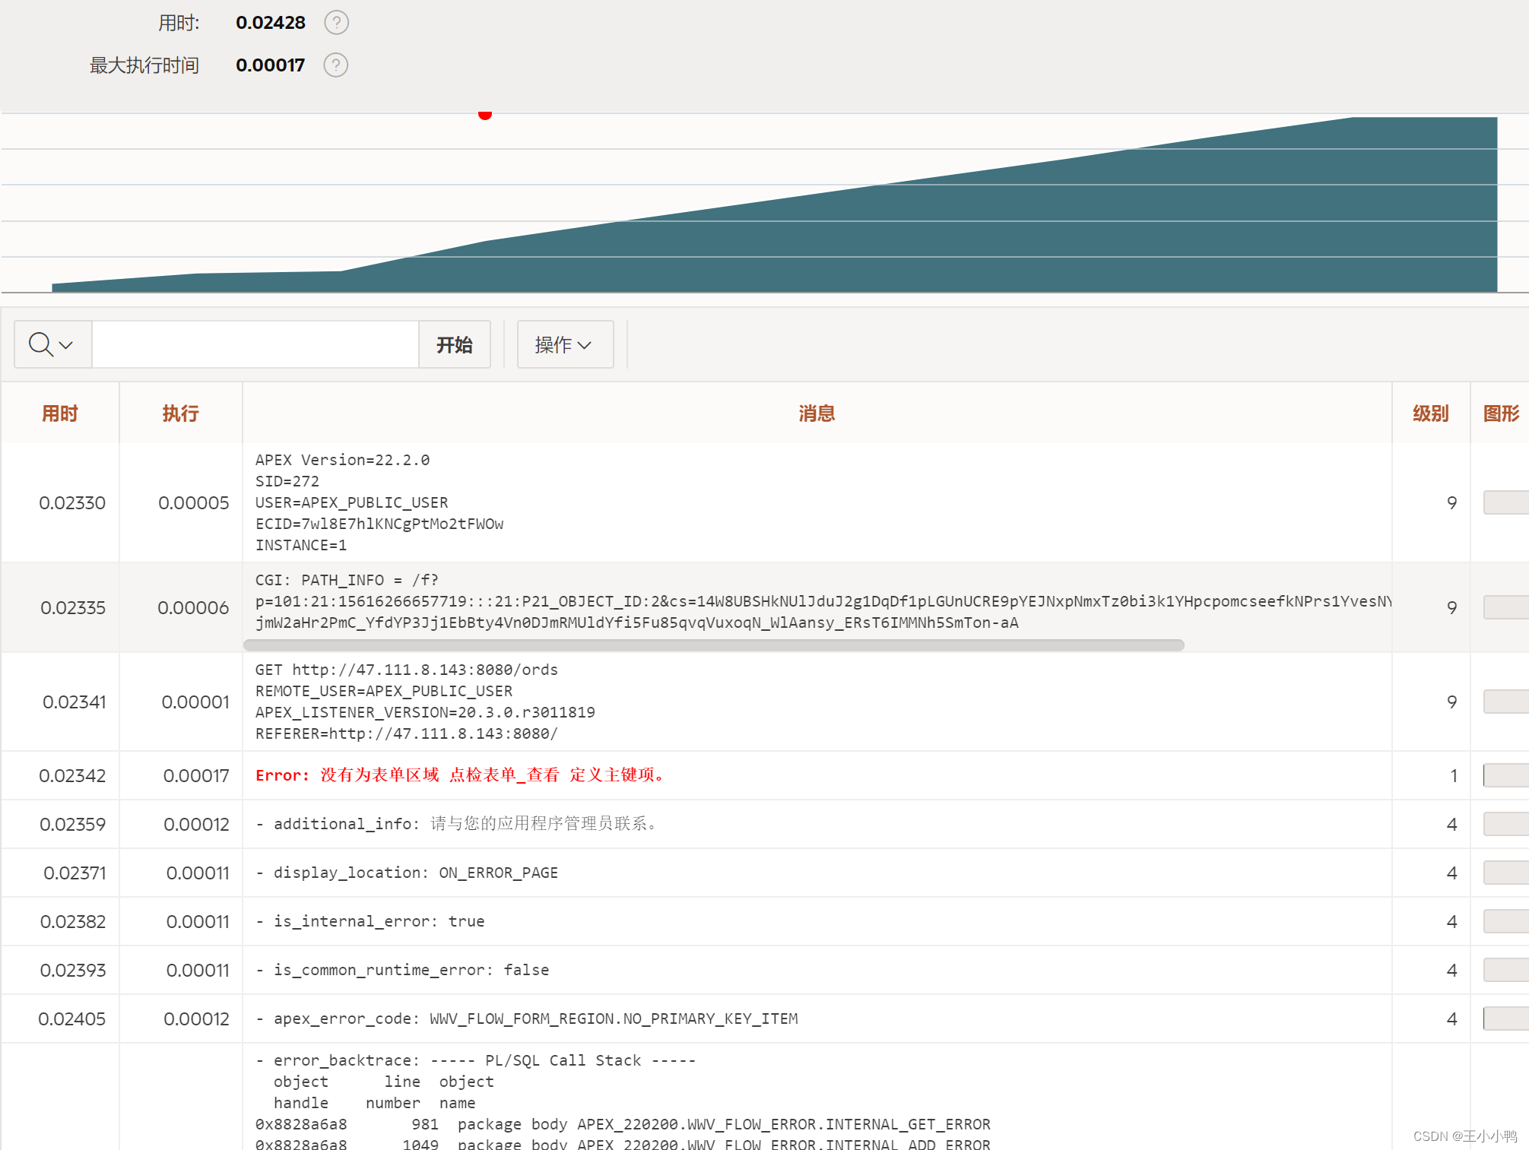Click the 图形 column header
Viewport: 1529px width, 1150px height.
[x=1502, y=413]
